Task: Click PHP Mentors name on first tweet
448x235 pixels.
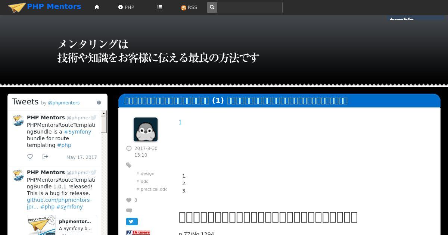Action: pos(46,117)
